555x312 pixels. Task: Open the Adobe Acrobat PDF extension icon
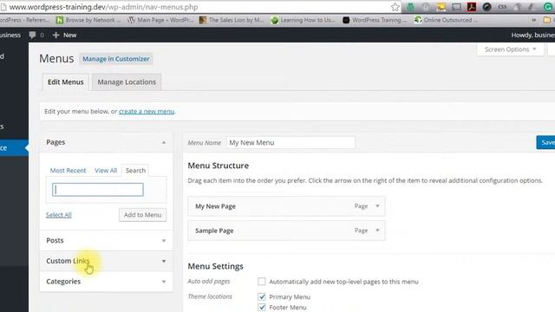tap(472, 7)
